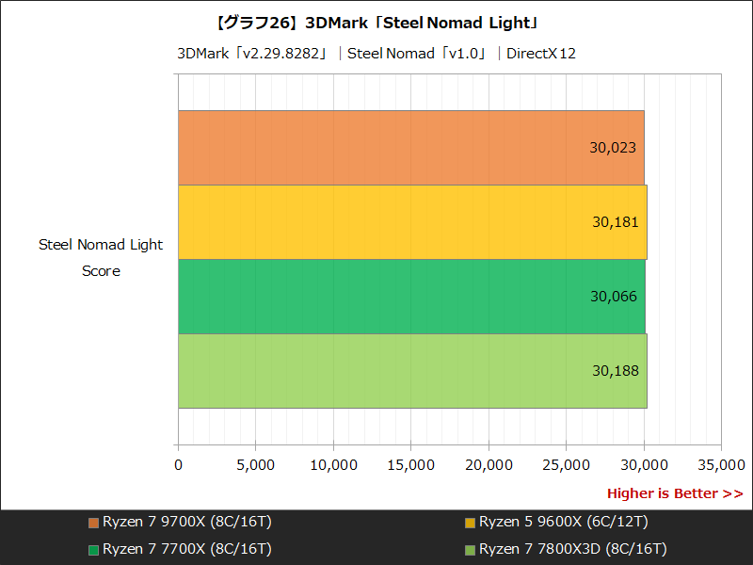The image size is (753, 565).
Task: Select the 30,188 score value text
Action: click(614, 371)
